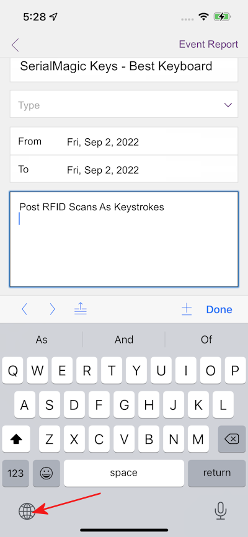248x537 pixels.
Task: Tap the upload lines icon in accessory bar
Action: 81,309
